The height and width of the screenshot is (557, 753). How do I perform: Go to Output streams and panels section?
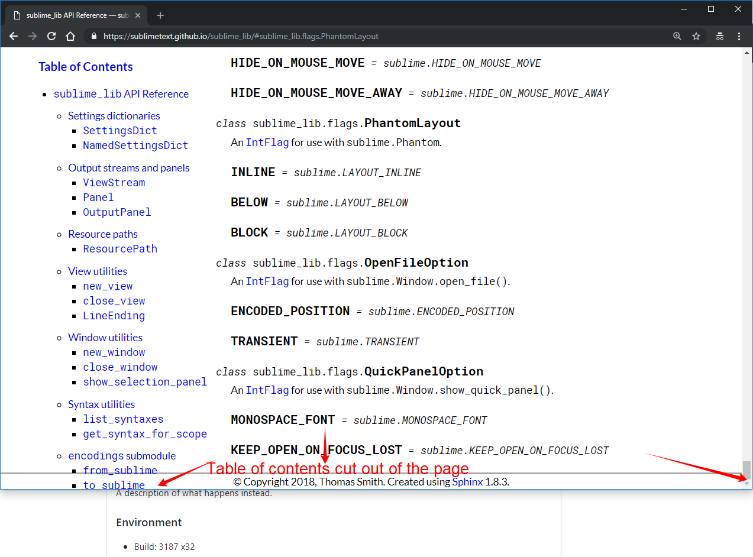129,168
